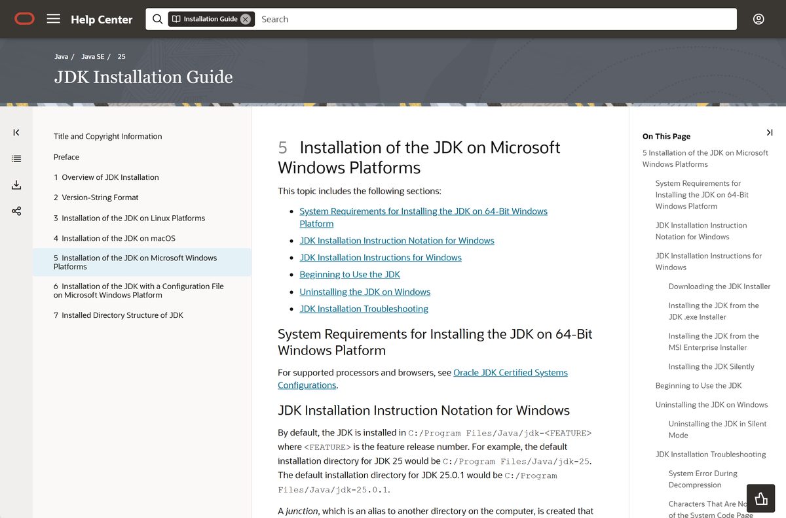Open the Preface chapter
Screen dimensions: 786x518
tap(67, 157)
